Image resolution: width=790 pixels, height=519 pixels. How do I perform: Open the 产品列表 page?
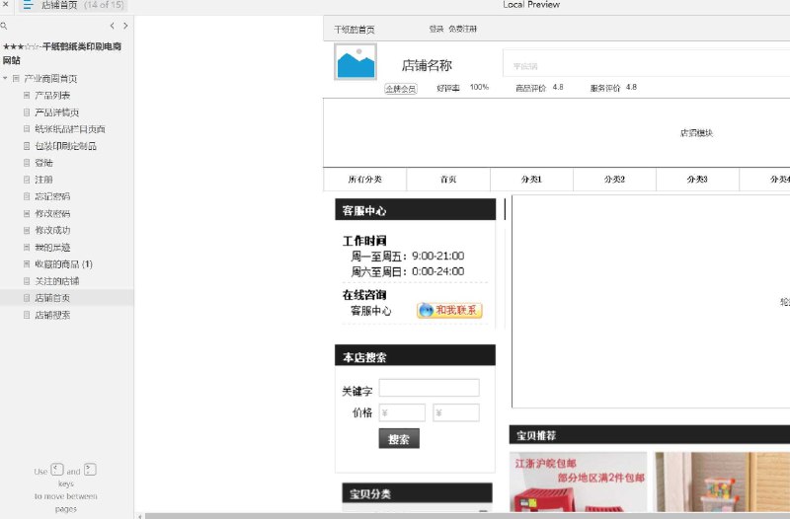point(52,96)
